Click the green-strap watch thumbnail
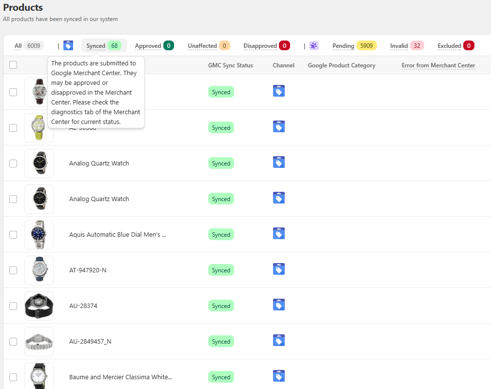This screenshot has width=491, height=389. tap(39, 128)
